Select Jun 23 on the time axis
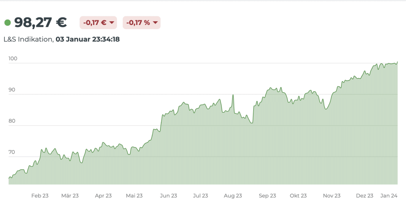 coord(168,196)
